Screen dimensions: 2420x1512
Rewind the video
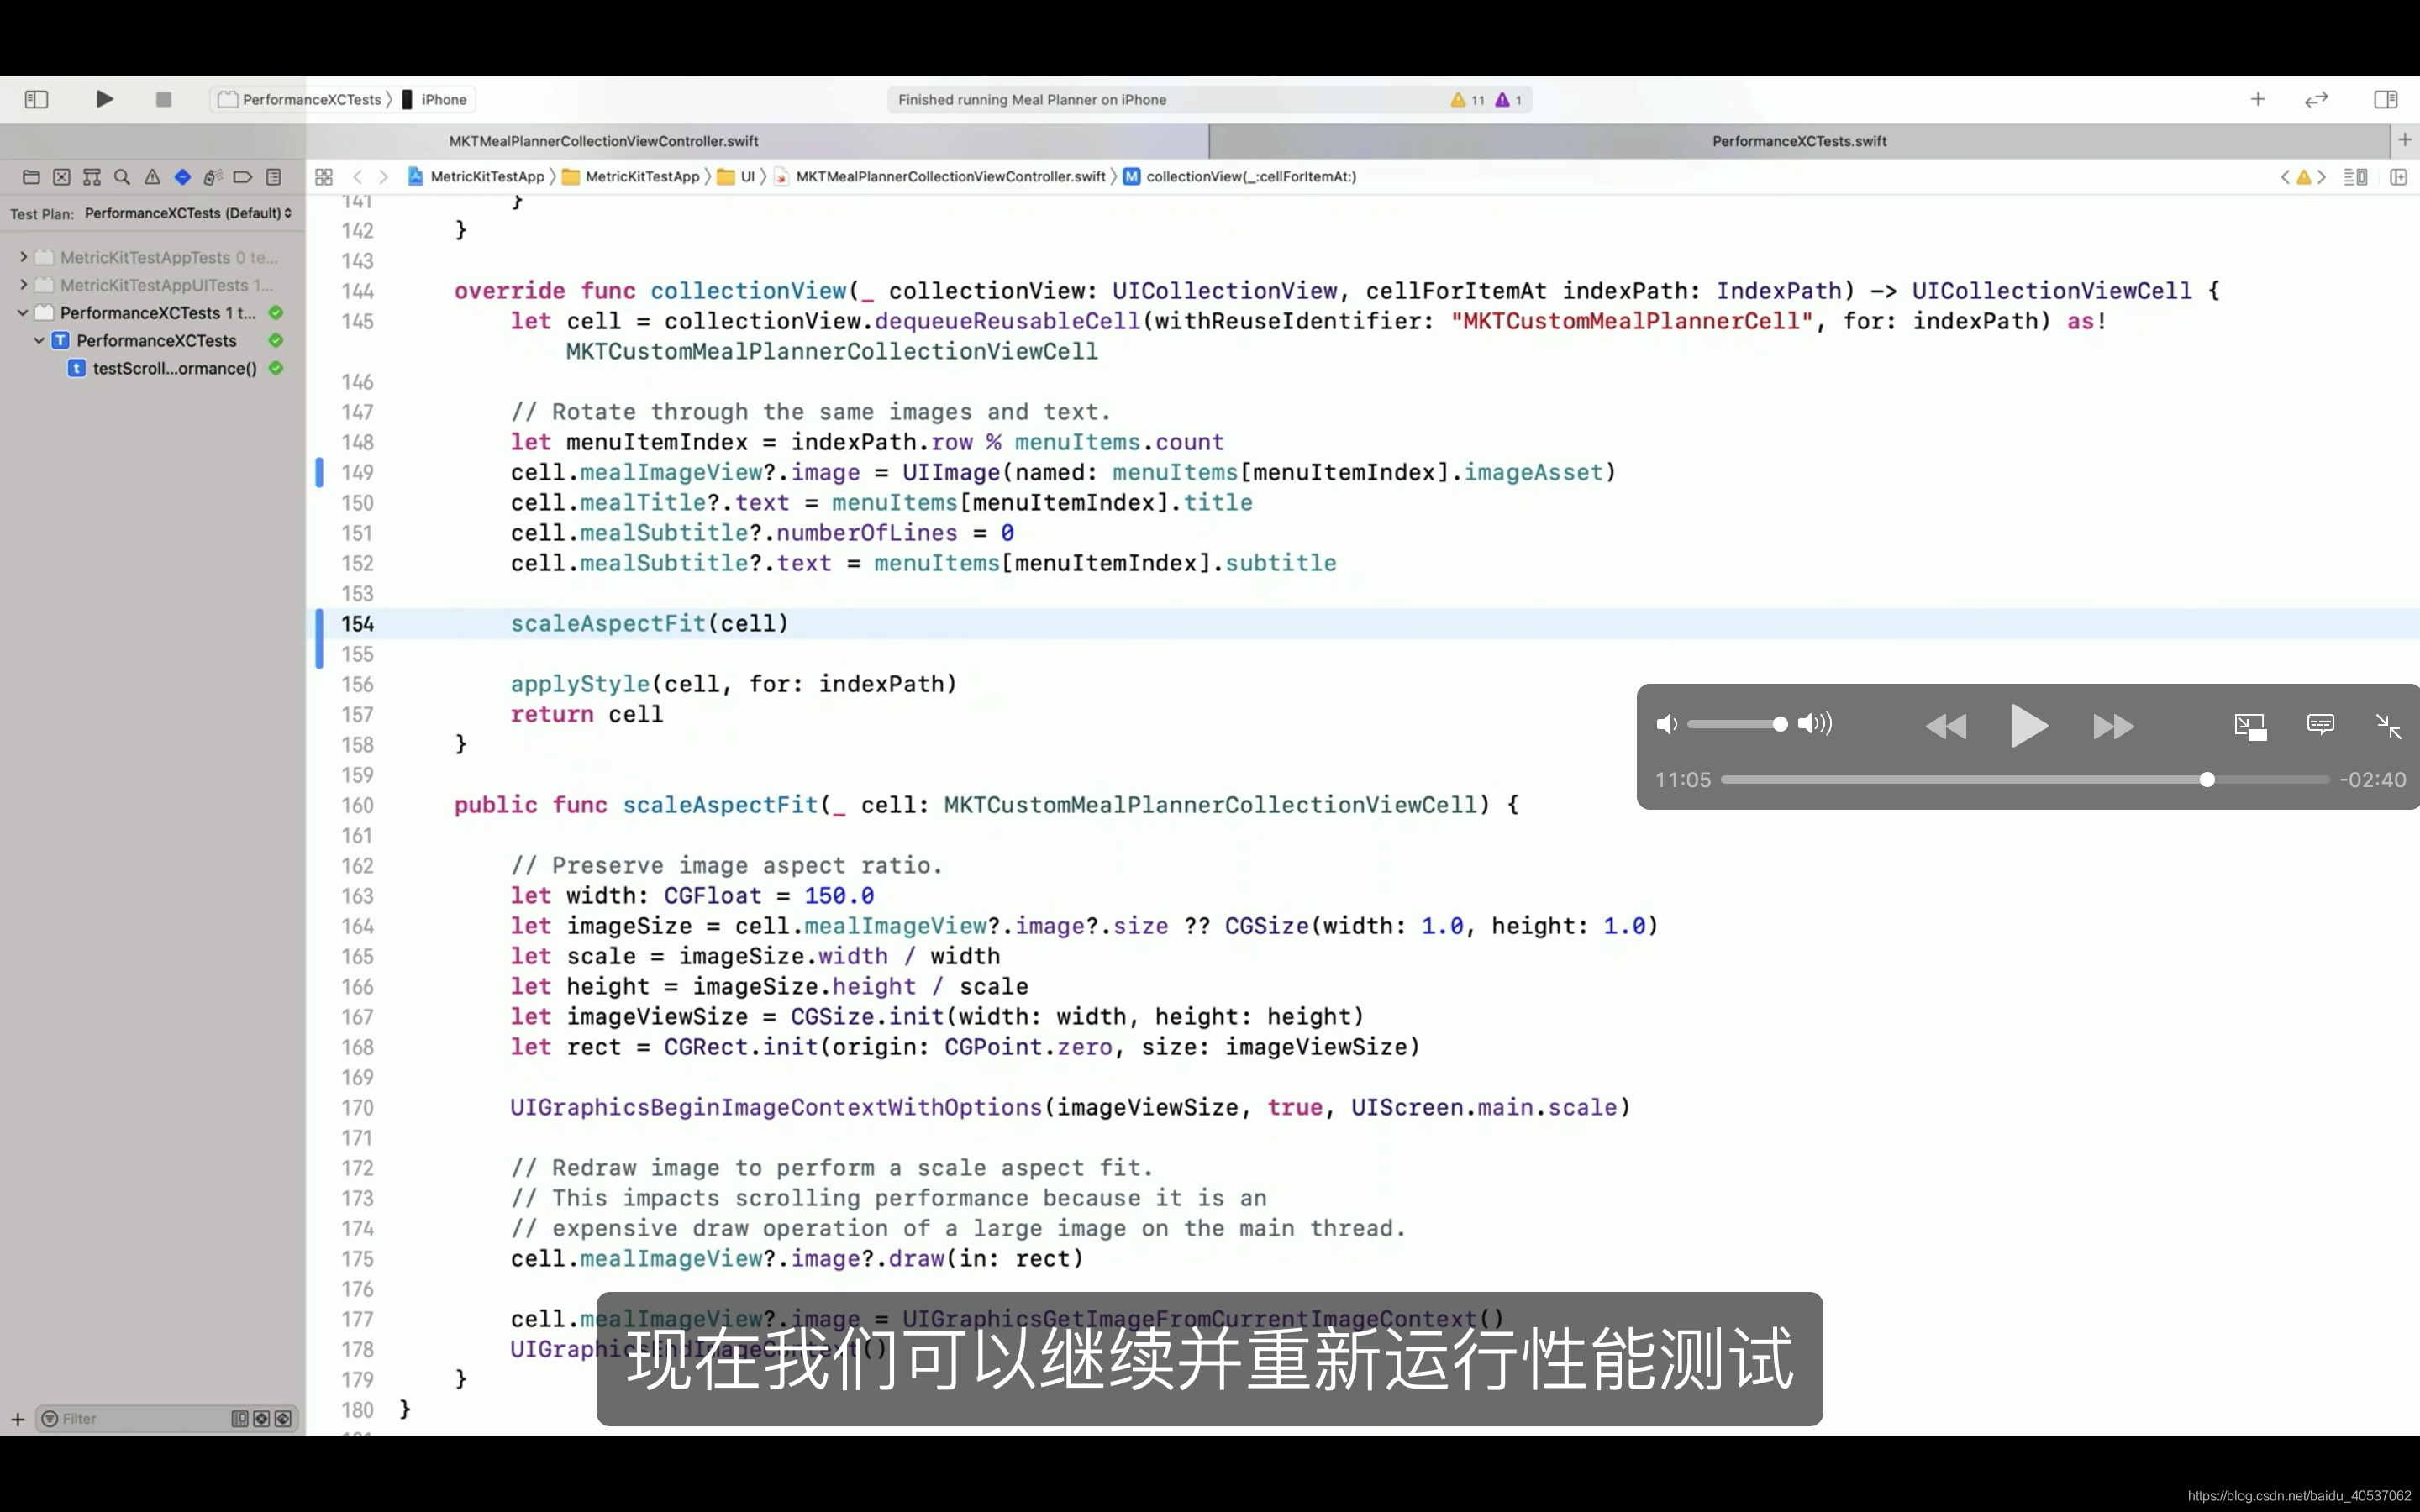1945,726
